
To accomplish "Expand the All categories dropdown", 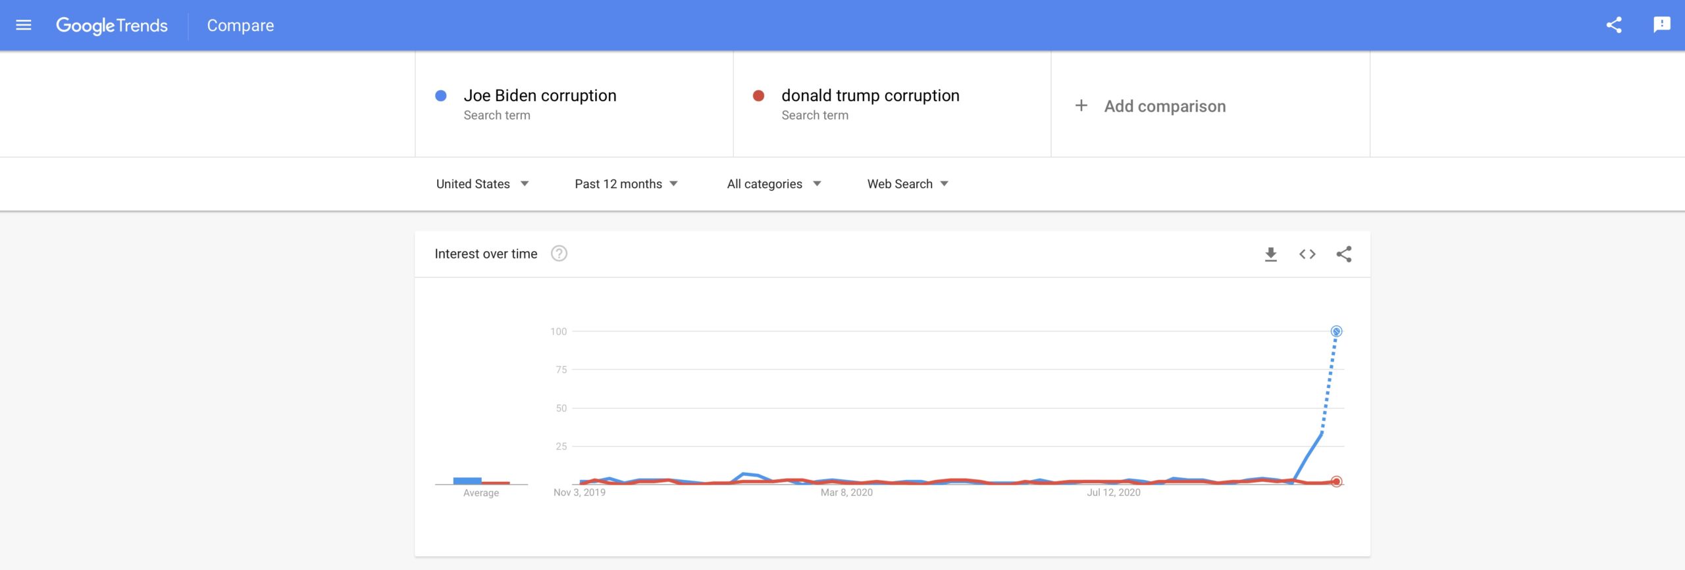I will (774, 184).
